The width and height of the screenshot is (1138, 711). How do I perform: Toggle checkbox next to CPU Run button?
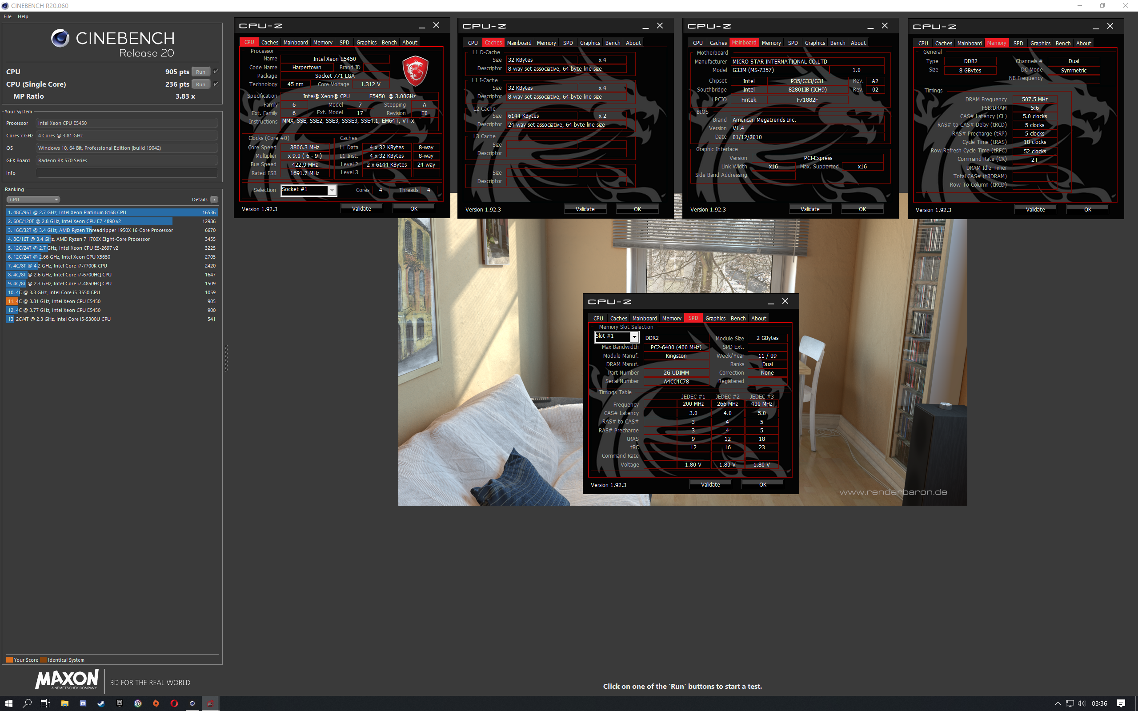tap(216, 72)
